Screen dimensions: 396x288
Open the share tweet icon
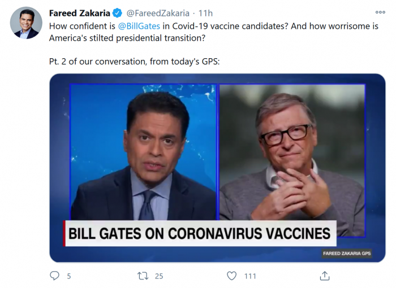point(324,276)
